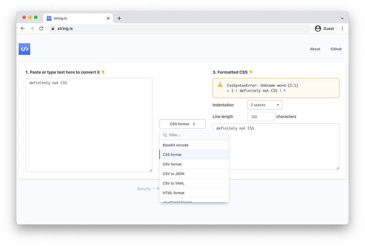Screen dimensions: 365x246
Task: Open the Indentation 2 spaces dropdown
Action: tap(265, 105)
